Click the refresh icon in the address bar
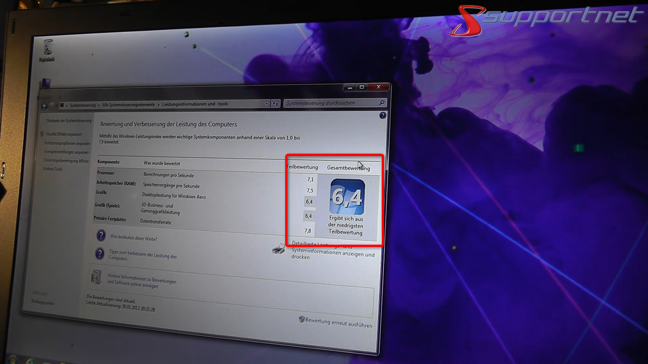648x364 pixels. point(275,103)
